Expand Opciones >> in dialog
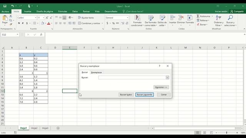Image resolution: width=246 pixels, height=138 pixels. click(161, 87)
